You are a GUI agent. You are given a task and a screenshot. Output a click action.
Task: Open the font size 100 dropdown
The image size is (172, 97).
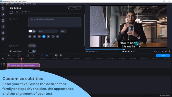click(63, 31)
